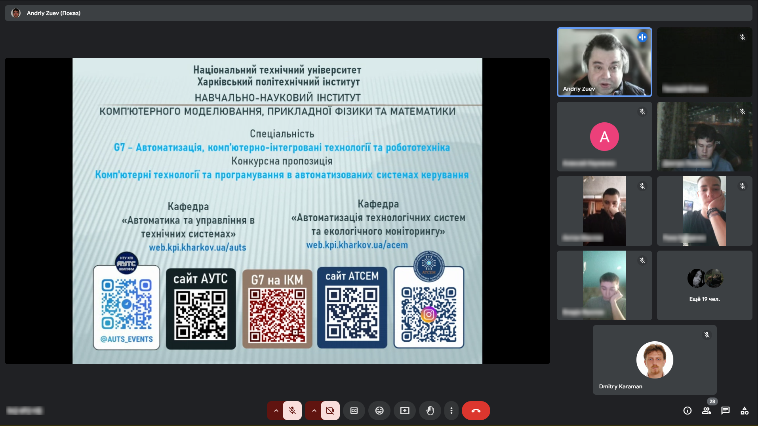Select the tile with the pink A avatar
Screen dimensions: 758x426
(x=604, y=137)
